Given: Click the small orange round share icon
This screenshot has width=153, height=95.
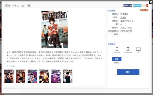Looking at the screenshot, I should click(x=143, y=6).
